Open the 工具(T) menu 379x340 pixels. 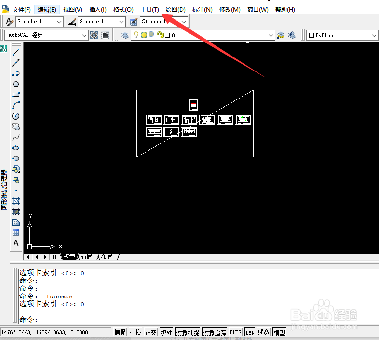coord(149,10)
